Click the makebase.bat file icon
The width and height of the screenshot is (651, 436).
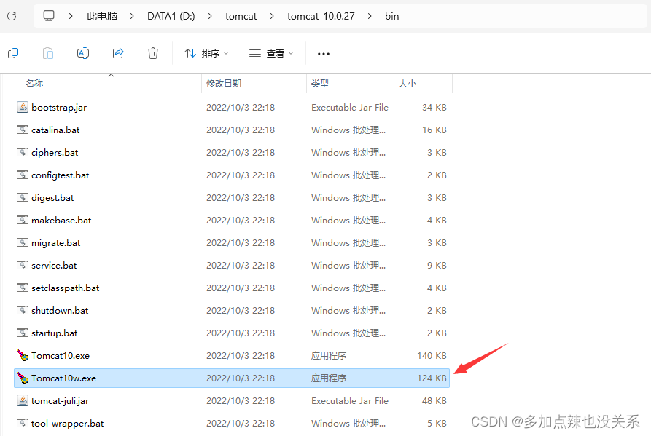pyautogui.click(x=23, y=220)
